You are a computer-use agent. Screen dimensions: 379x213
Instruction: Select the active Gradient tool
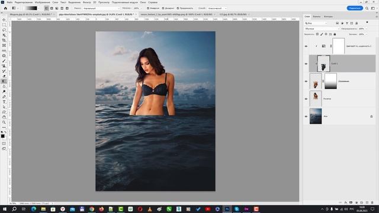(4, 82)
